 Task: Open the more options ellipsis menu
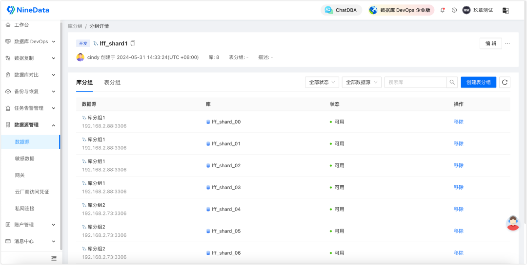coord(507,44)
